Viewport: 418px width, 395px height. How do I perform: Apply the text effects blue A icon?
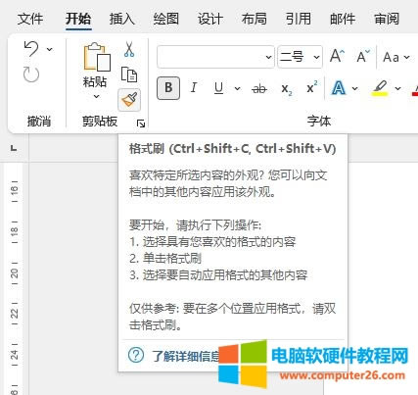pyautogui.click(x=339, y=88)
